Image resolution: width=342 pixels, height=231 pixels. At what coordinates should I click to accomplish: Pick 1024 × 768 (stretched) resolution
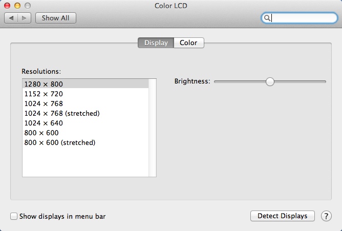[61, 113]
